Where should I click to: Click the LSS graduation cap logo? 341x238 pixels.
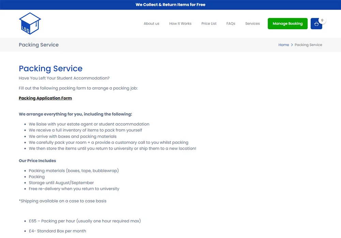tap(30, 23)
